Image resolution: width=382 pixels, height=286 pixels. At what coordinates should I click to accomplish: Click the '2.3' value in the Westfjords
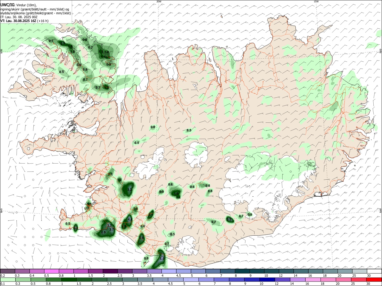[x=63, y=43]
